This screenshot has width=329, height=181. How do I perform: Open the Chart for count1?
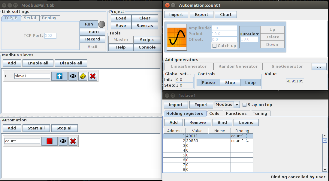[226, 14]
